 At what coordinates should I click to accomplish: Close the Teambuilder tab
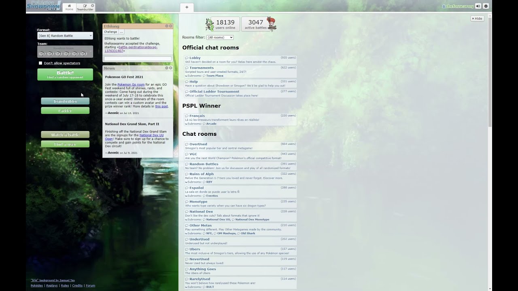coord(92,6)
